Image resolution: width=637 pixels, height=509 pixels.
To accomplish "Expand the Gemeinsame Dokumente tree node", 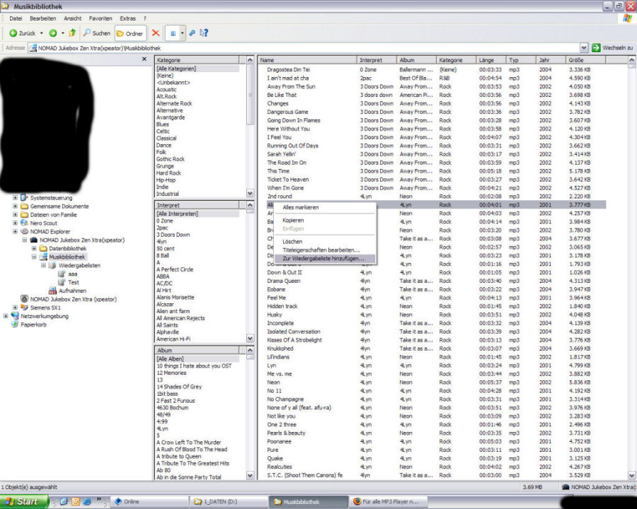I will click(15, 206).
